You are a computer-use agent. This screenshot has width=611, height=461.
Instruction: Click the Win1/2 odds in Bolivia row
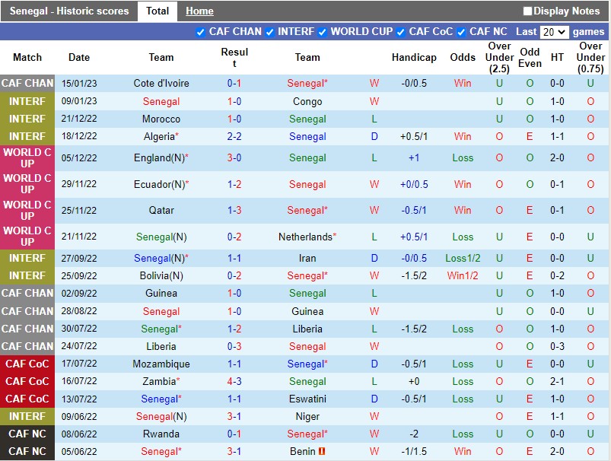[463, 276]
